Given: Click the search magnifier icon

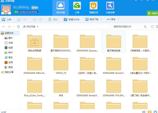Looking at the screenshot, I should pos(145,27).
